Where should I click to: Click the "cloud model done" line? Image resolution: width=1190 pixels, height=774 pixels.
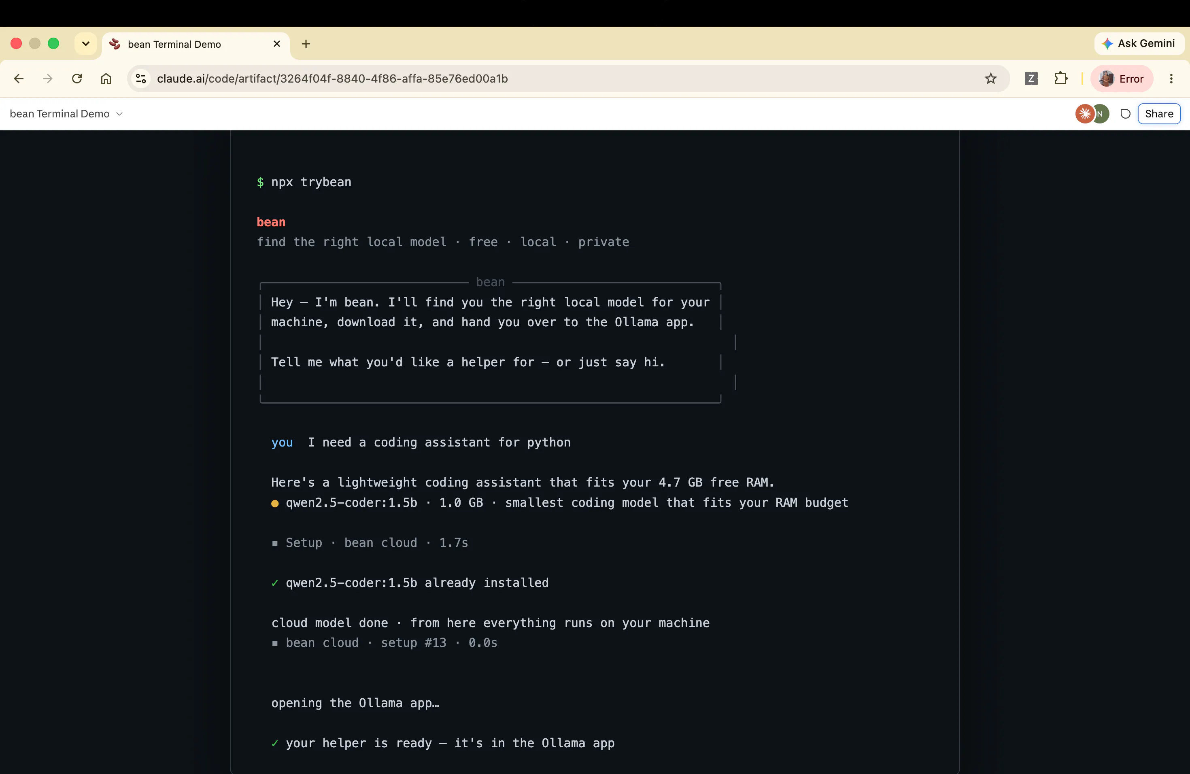coord(491,623)
